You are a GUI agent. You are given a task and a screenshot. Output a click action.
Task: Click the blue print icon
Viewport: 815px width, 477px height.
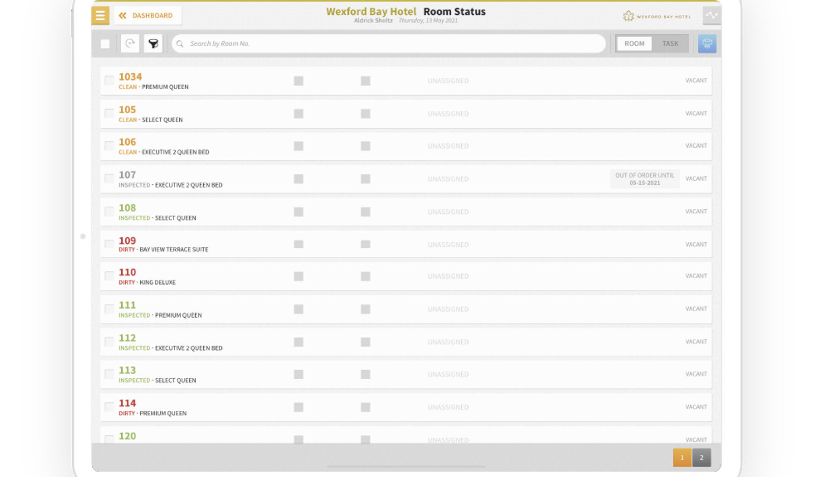[x=707, y=44]
